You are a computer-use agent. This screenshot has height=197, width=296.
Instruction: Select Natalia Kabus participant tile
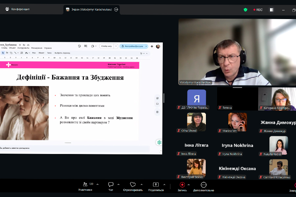click(279, 145)
